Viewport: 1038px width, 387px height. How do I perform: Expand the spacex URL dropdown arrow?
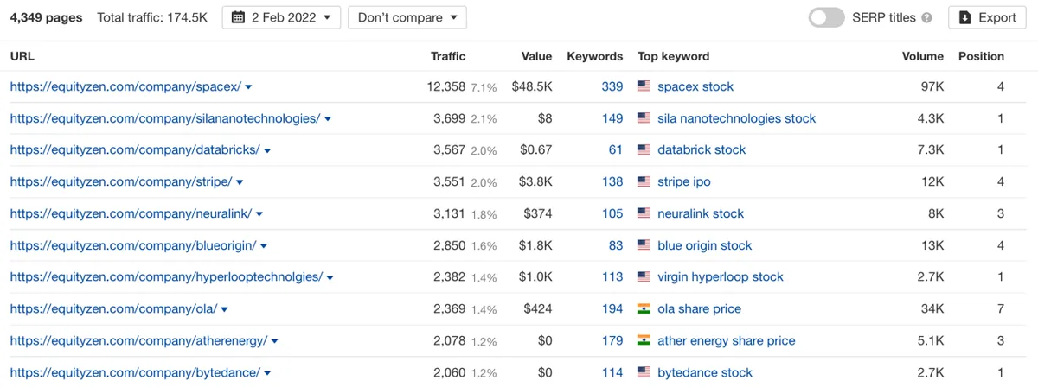(249, 87)
